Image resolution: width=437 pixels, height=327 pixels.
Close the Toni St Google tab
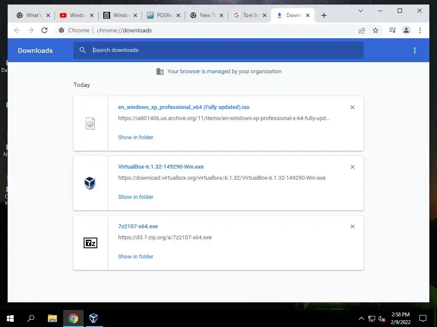[265, 15]
